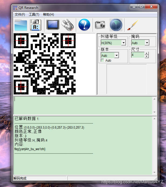Click the radar scan icon

coord(116,25)
